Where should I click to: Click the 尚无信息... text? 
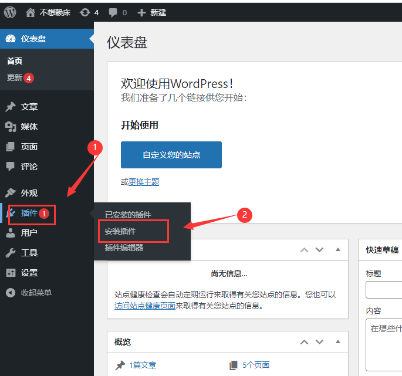(x=229, y=273)
